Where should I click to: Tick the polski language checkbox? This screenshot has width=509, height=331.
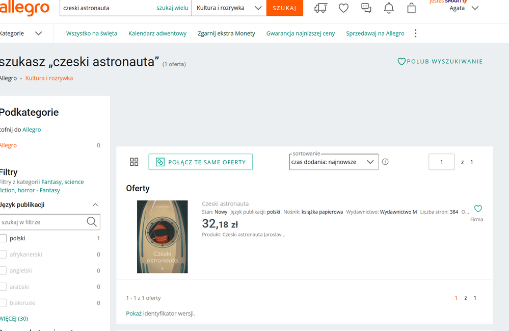[3, 238]
